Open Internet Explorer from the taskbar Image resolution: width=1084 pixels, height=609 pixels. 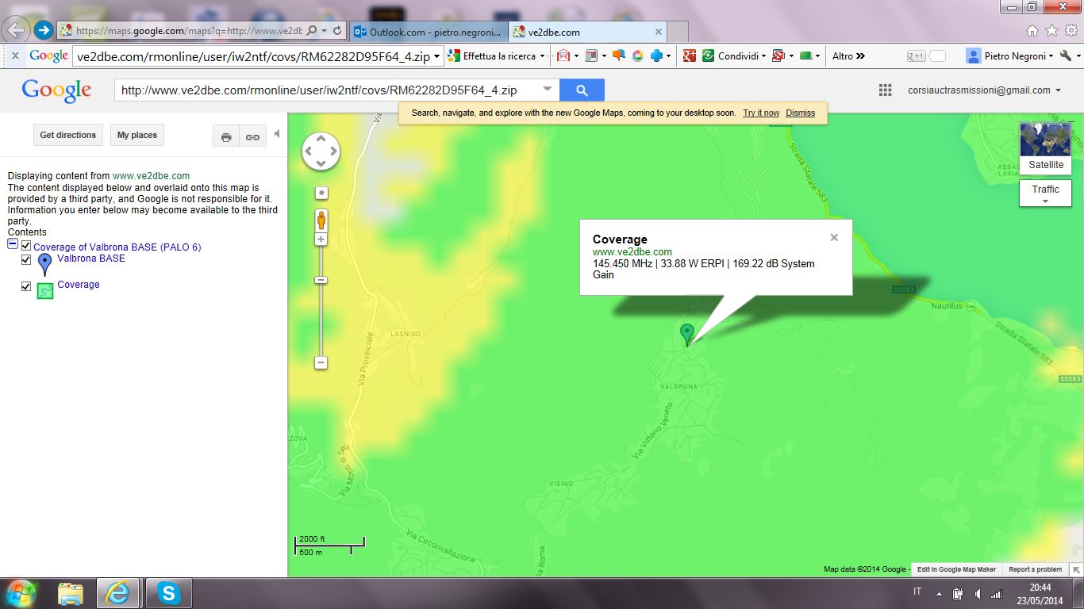[118, 592]
